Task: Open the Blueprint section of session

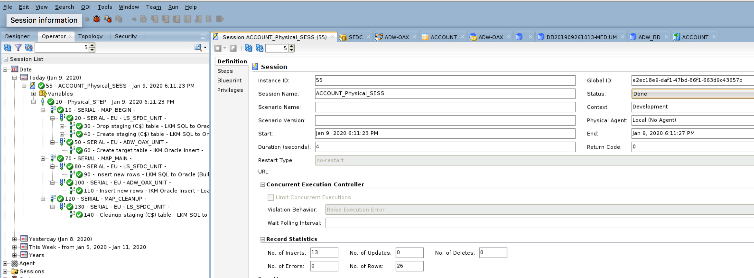Action: tap(229, 81)
